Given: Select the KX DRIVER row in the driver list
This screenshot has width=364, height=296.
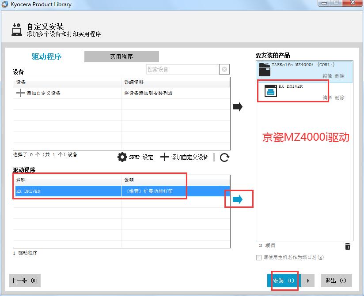Looking at the screenshot, I should 122,191.
